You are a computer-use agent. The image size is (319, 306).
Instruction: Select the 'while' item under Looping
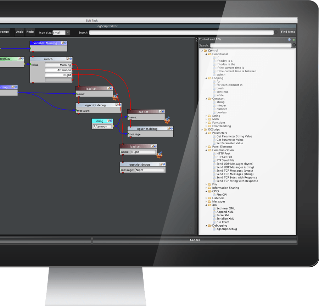coord(220,95)
